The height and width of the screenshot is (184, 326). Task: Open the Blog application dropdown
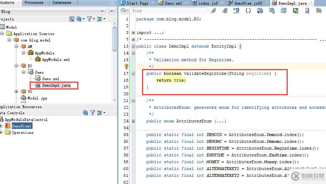point(102,11)
